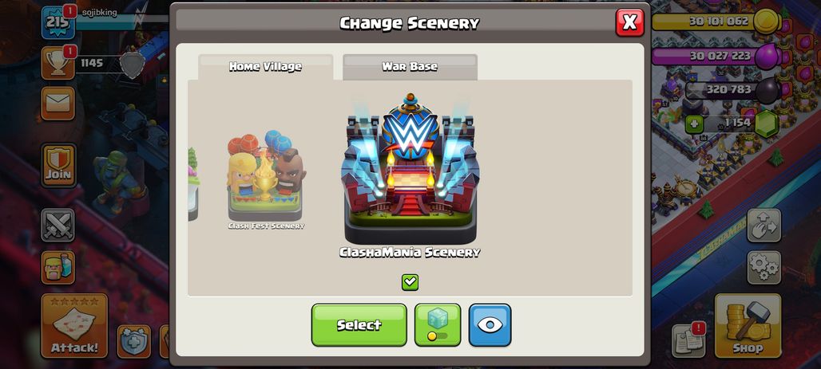This screenshot has height=369, width=821.
Task: Switch to the War Base tab
Action: click(x=410, y=67)
